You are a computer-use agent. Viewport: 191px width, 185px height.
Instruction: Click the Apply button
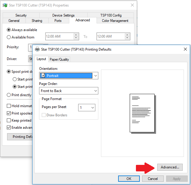pyautogui.click(x=177, y=178)
